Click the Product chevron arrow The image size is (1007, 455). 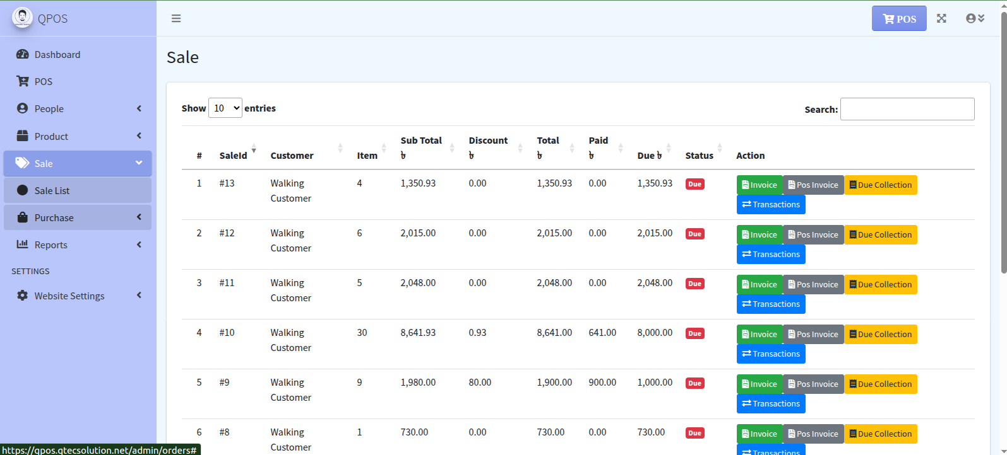[139, 135]
